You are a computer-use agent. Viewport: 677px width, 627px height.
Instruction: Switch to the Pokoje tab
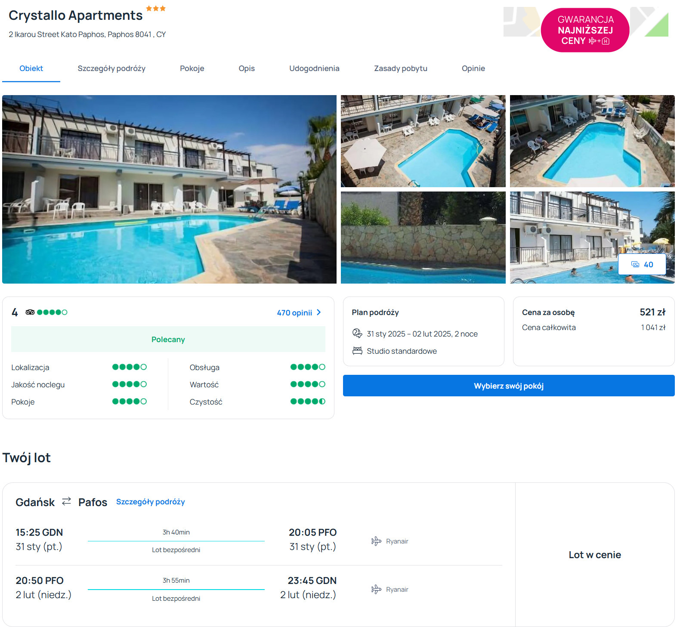[x=192, y=68]
